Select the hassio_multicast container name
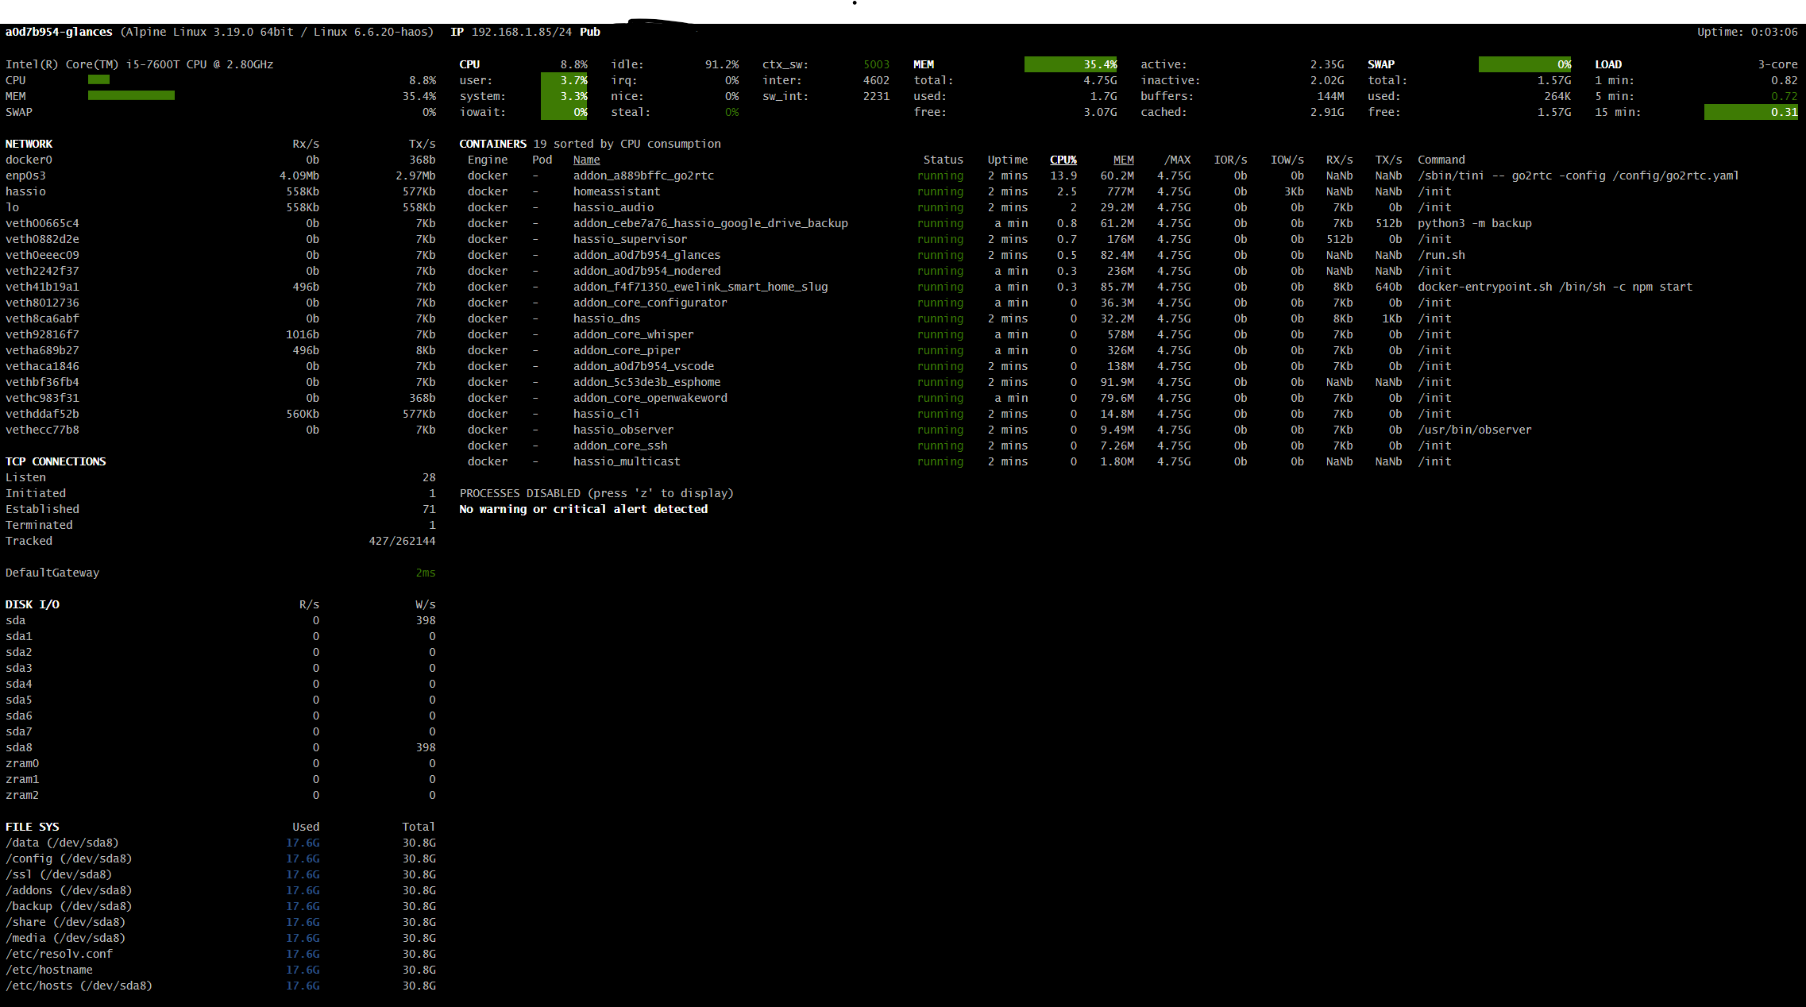This screenshot has width=1806, height=1007. [627, 461]
